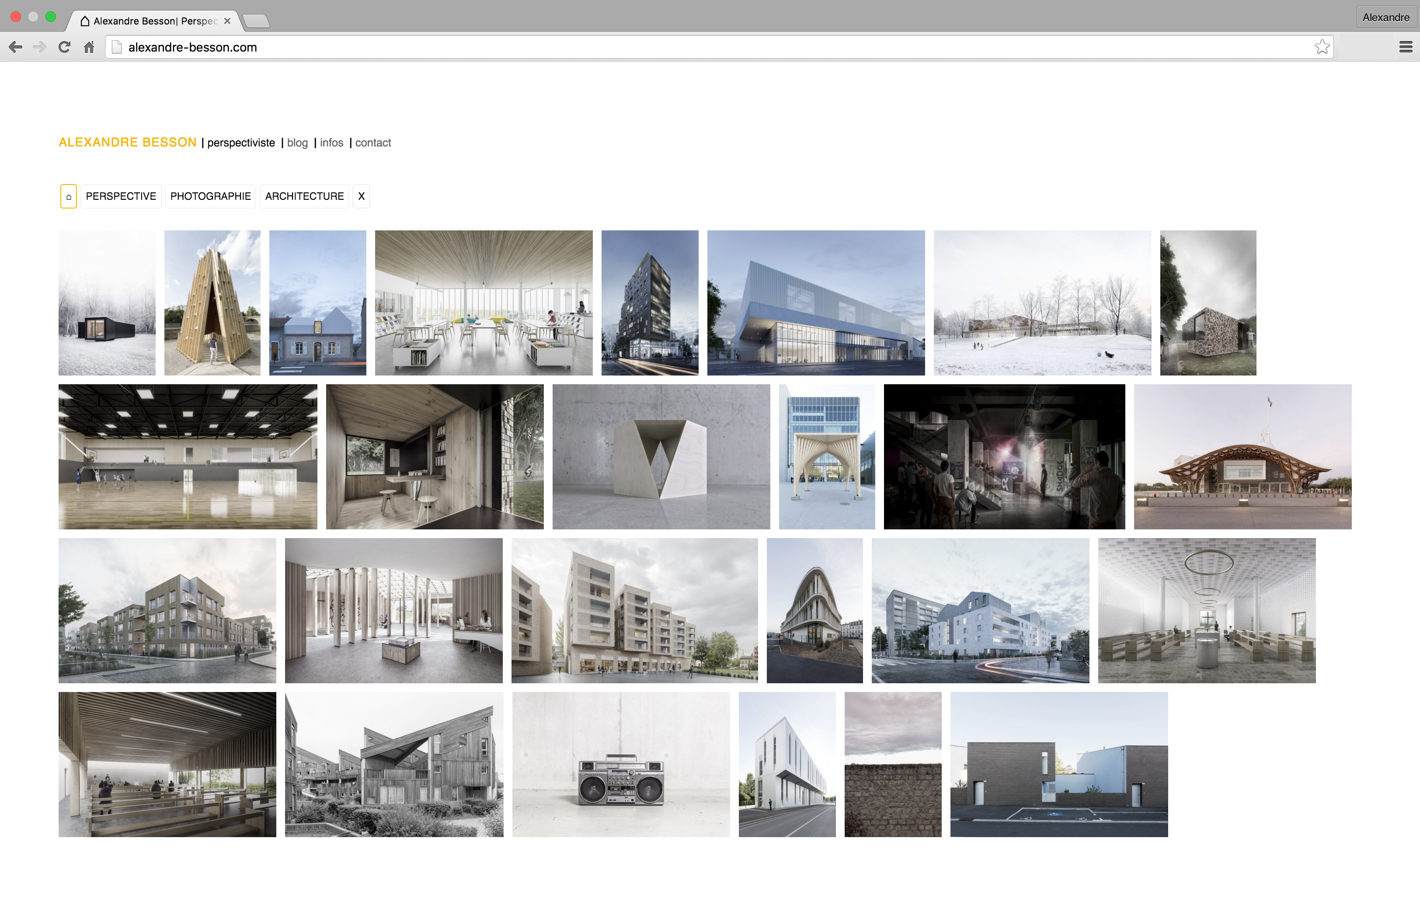
Task: Click the X filter button
Action: [361, 196]
